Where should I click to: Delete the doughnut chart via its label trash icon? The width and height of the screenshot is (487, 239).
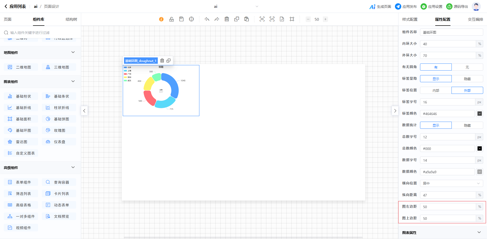pyautogui.click(x=162, y=61)
